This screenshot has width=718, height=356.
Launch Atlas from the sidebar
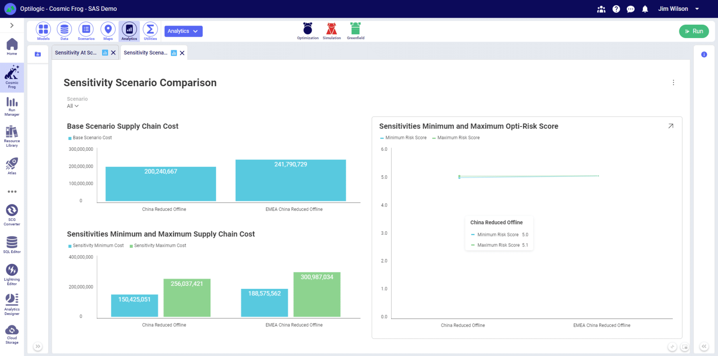pos(12,166)
